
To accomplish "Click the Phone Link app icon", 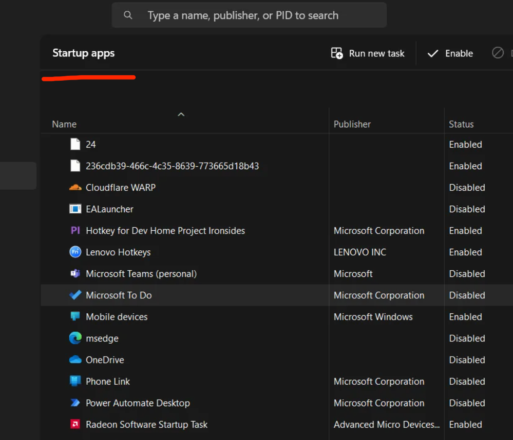I will click(x=75, y=381).
